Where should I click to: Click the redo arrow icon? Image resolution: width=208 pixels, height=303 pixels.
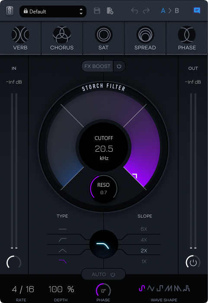[x=146, y=11]
